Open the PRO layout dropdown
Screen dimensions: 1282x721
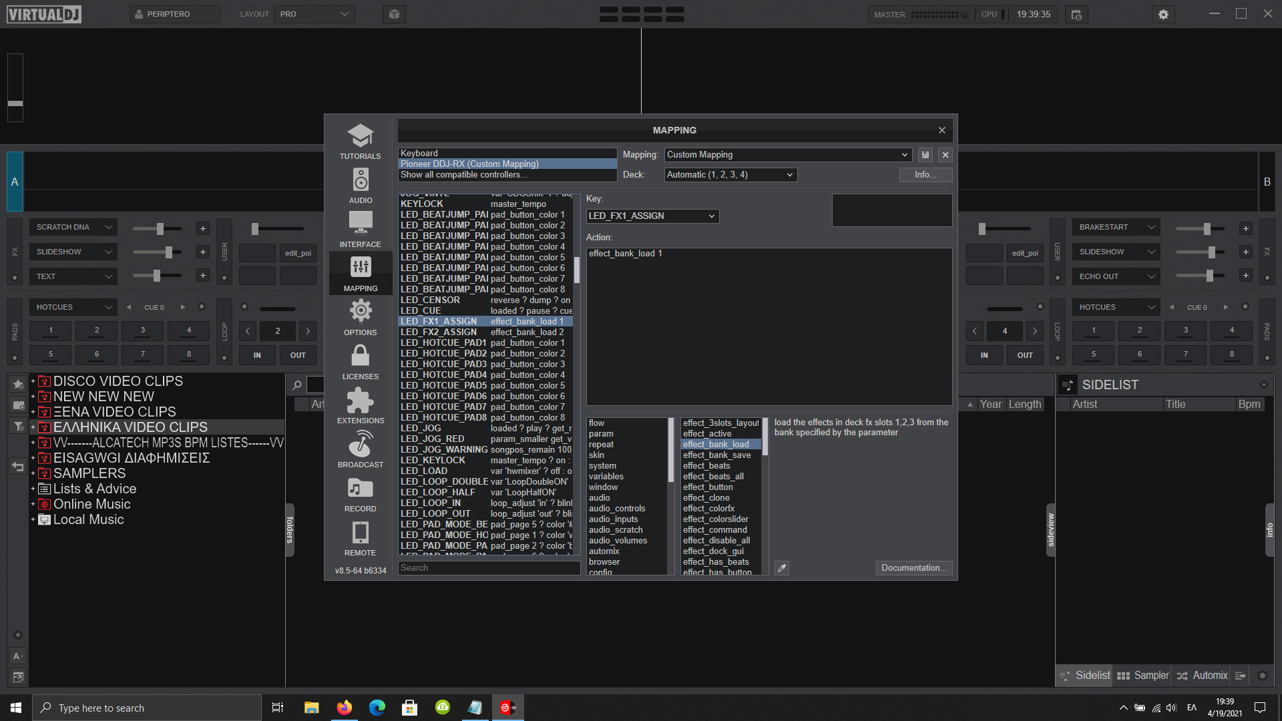314,14
